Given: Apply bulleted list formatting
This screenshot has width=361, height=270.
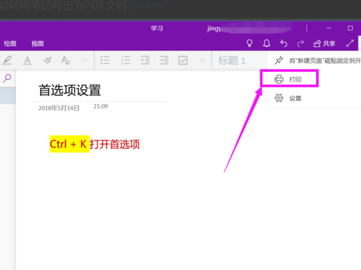Looking at the screenshot, I should 105,60.
